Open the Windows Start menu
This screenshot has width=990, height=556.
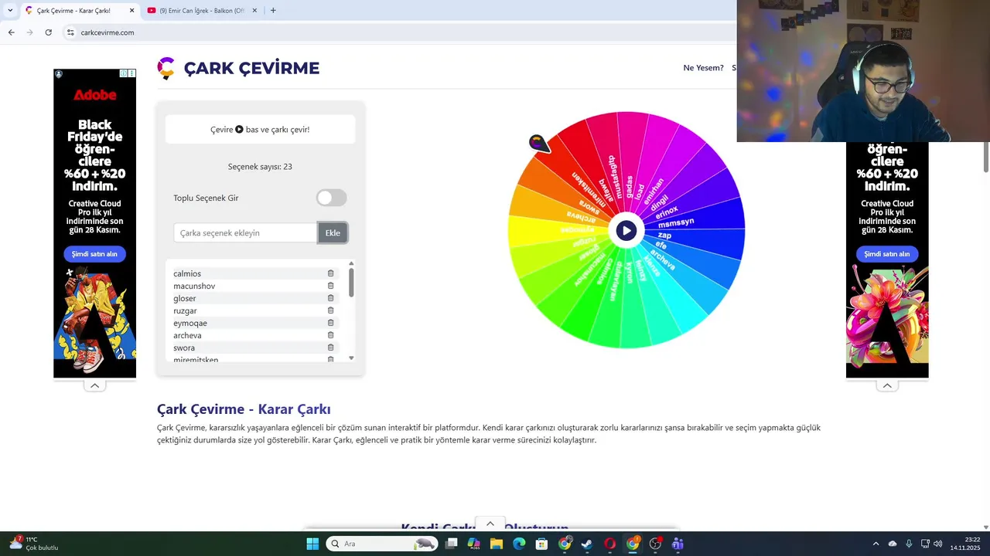click(x=312, y=544)
